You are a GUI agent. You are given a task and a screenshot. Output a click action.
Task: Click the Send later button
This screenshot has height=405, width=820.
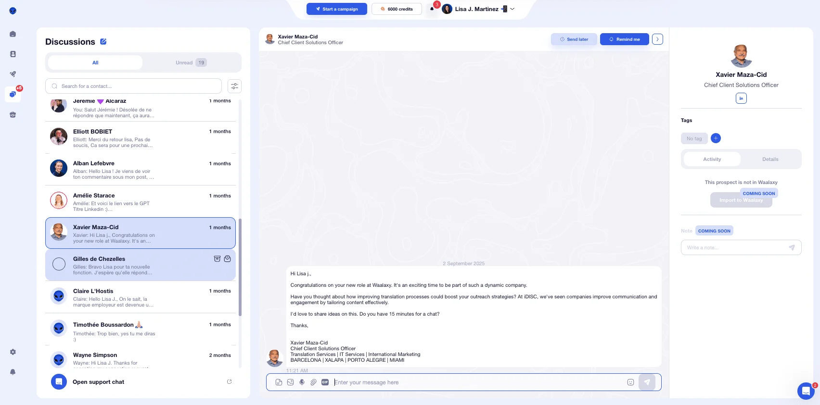(574, 39)
